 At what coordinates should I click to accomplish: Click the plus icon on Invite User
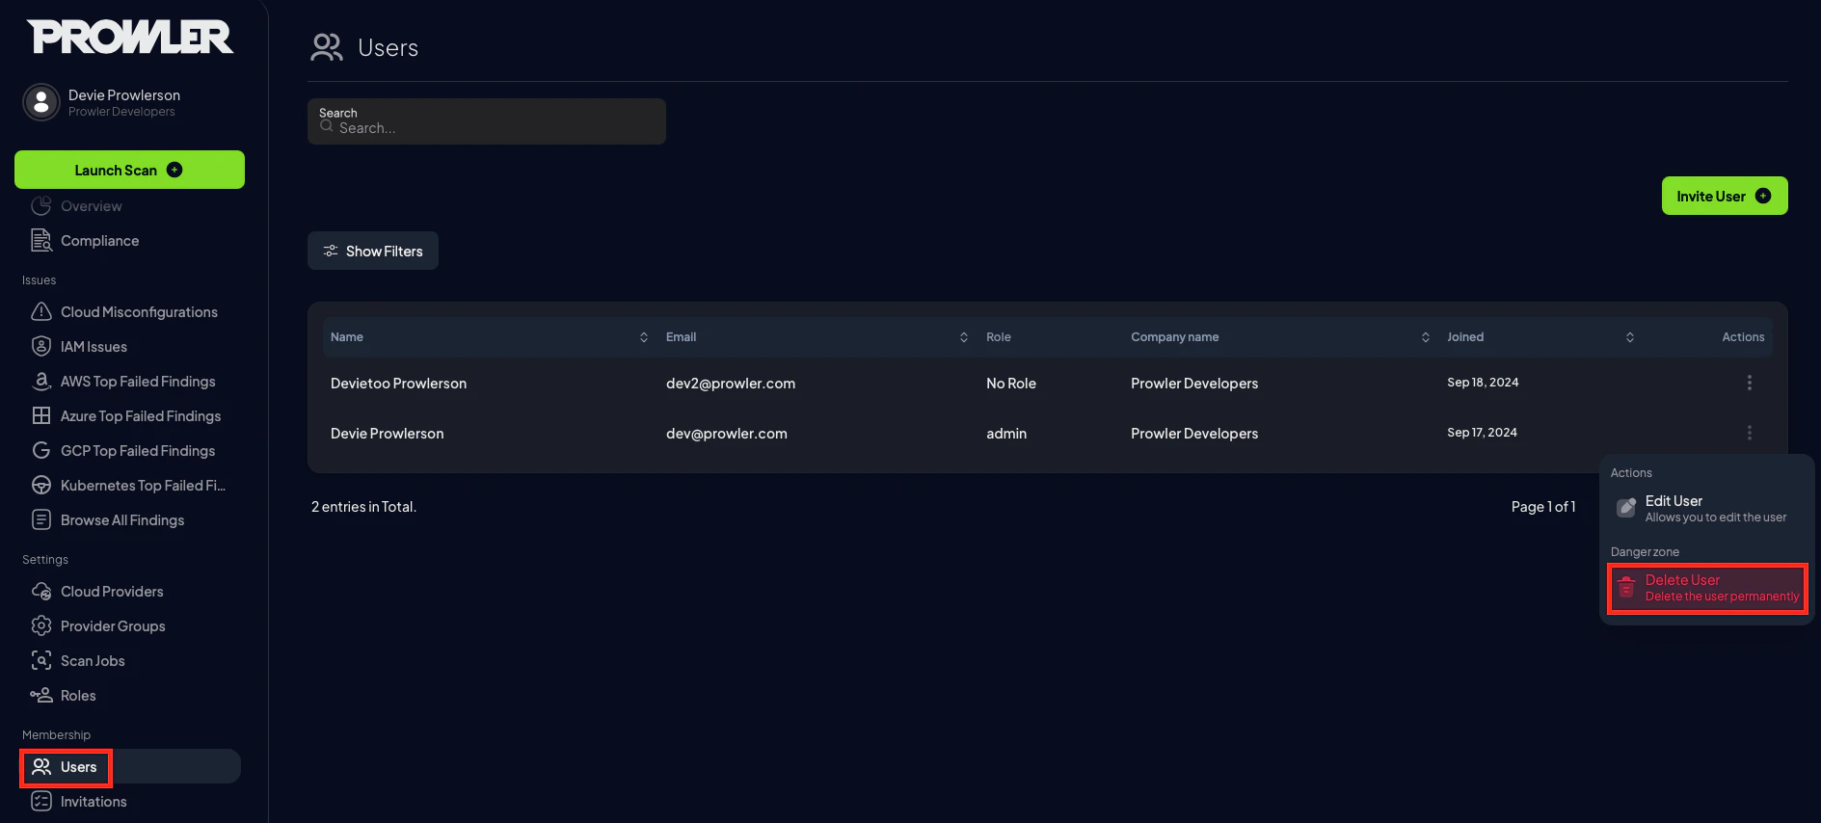tap(1763, 196)
